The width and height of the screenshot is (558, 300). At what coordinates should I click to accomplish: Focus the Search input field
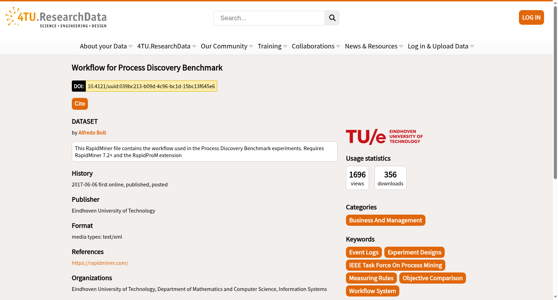269,18
